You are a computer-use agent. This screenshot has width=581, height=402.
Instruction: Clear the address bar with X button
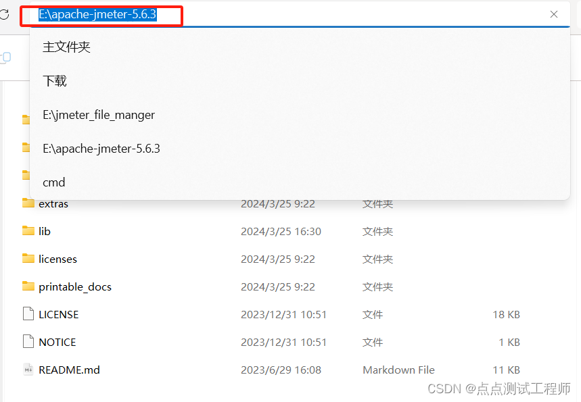click(x=553, y=14)
